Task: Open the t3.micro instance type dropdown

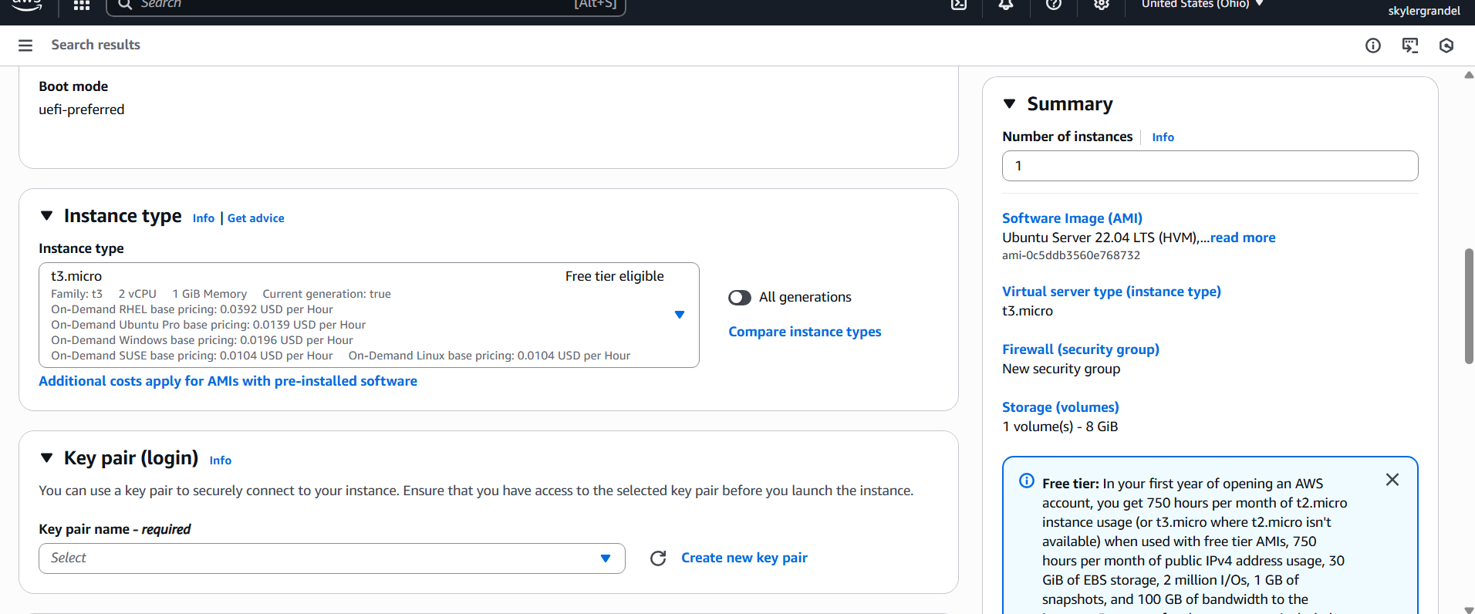Action: tap(679, 315)
